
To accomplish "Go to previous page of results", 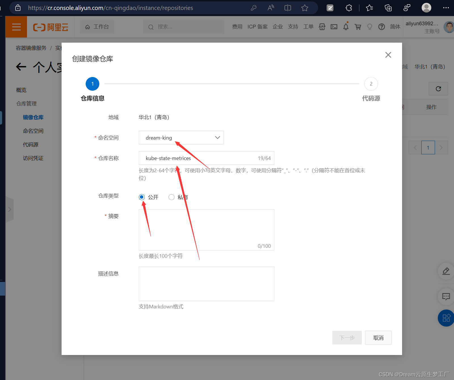I will tap(415, 148).
